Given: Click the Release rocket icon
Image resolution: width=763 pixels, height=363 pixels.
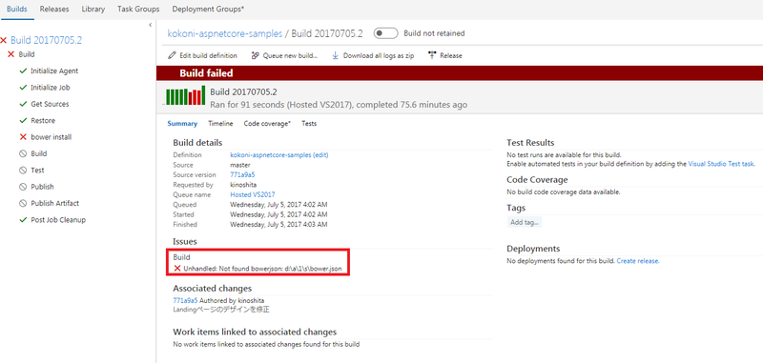Looking at the screenshot, I should 432,55.
